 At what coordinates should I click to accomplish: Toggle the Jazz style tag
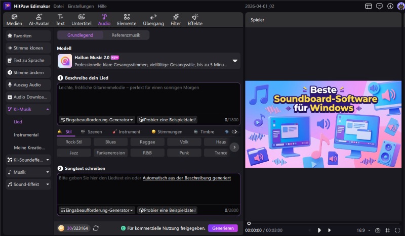(74, 153)
